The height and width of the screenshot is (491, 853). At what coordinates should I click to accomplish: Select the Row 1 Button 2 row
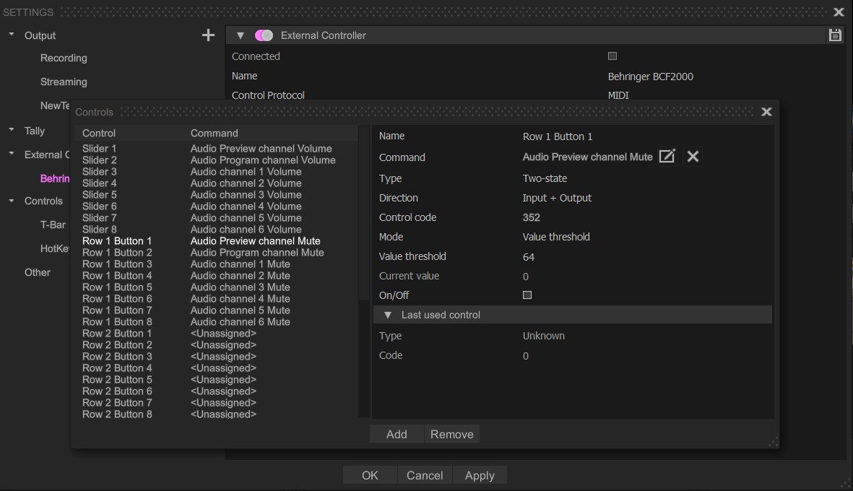coord(217,252)
